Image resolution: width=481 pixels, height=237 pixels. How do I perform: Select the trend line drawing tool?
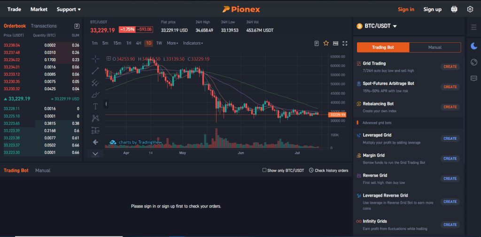pos(95,71)
